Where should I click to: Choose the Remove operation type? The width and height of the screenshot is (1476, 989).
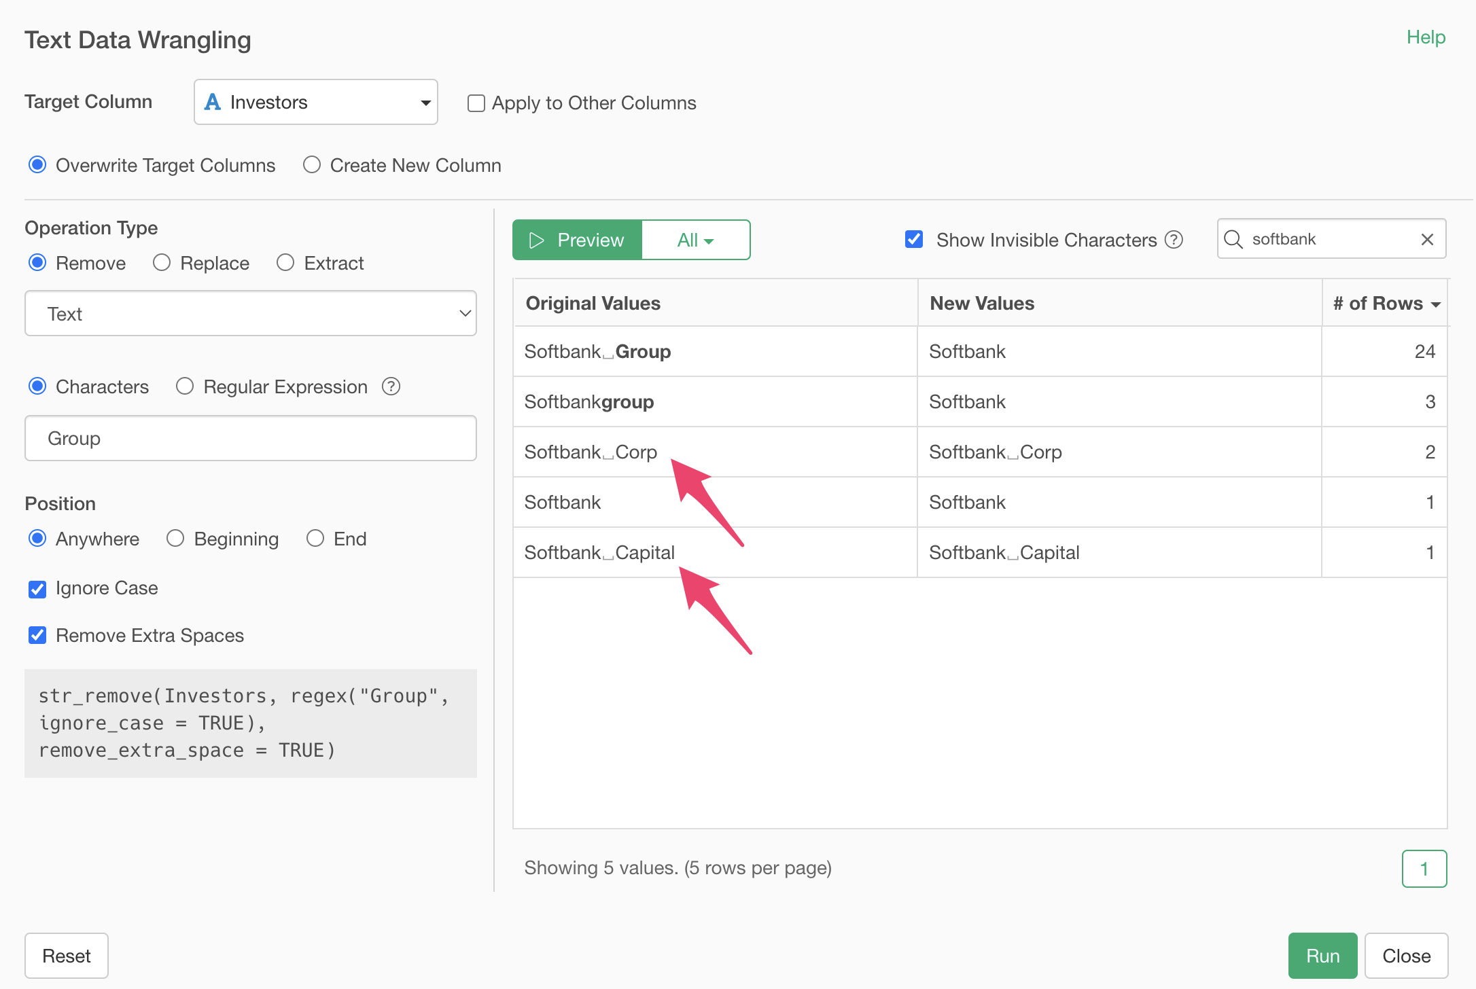[x=37, y=263]
